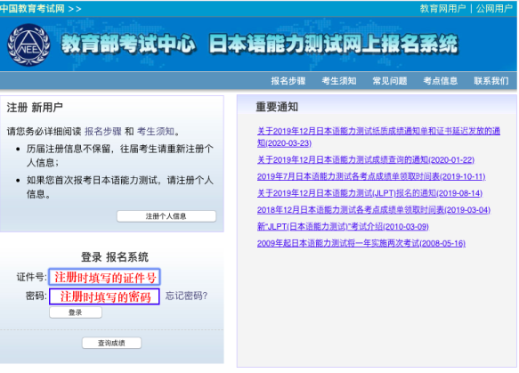Click the 重要通知 heading
The width and height of the screenshot is (519, 373).
(277, 107)
